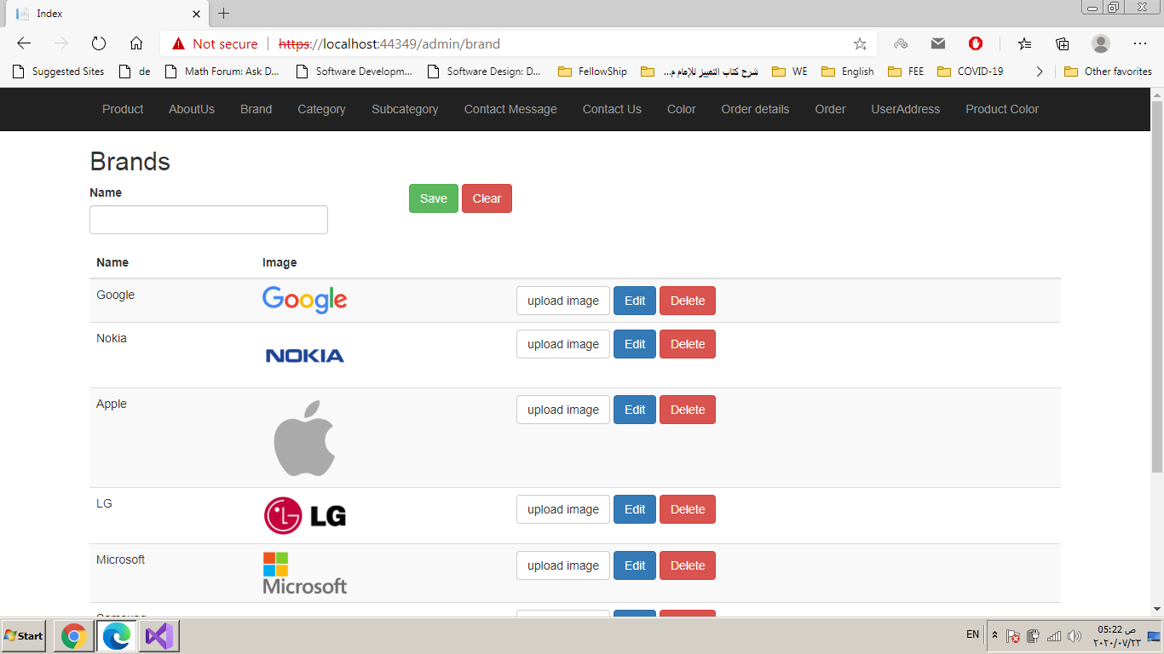Delete the Apple brand
The height and width of the screenshot is (654, 1164).
pyautogui.click(x=688, y=410)
